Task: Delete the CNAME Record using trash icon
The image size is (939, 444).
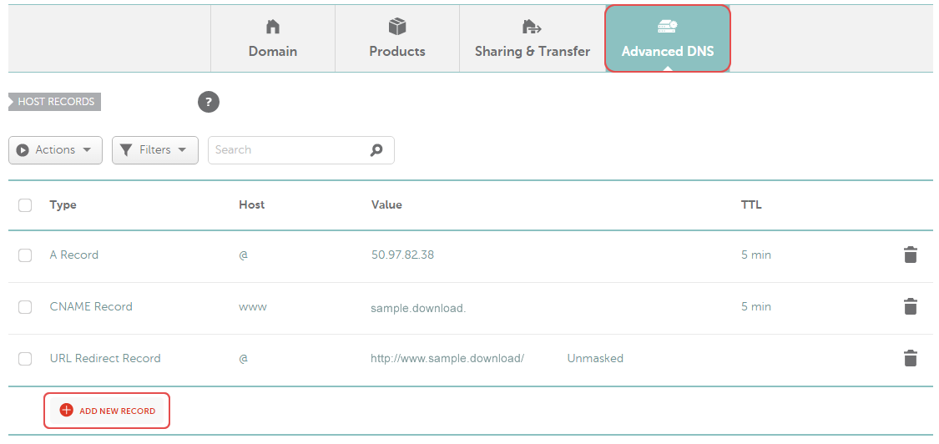Action: click(x=910, y=307)
